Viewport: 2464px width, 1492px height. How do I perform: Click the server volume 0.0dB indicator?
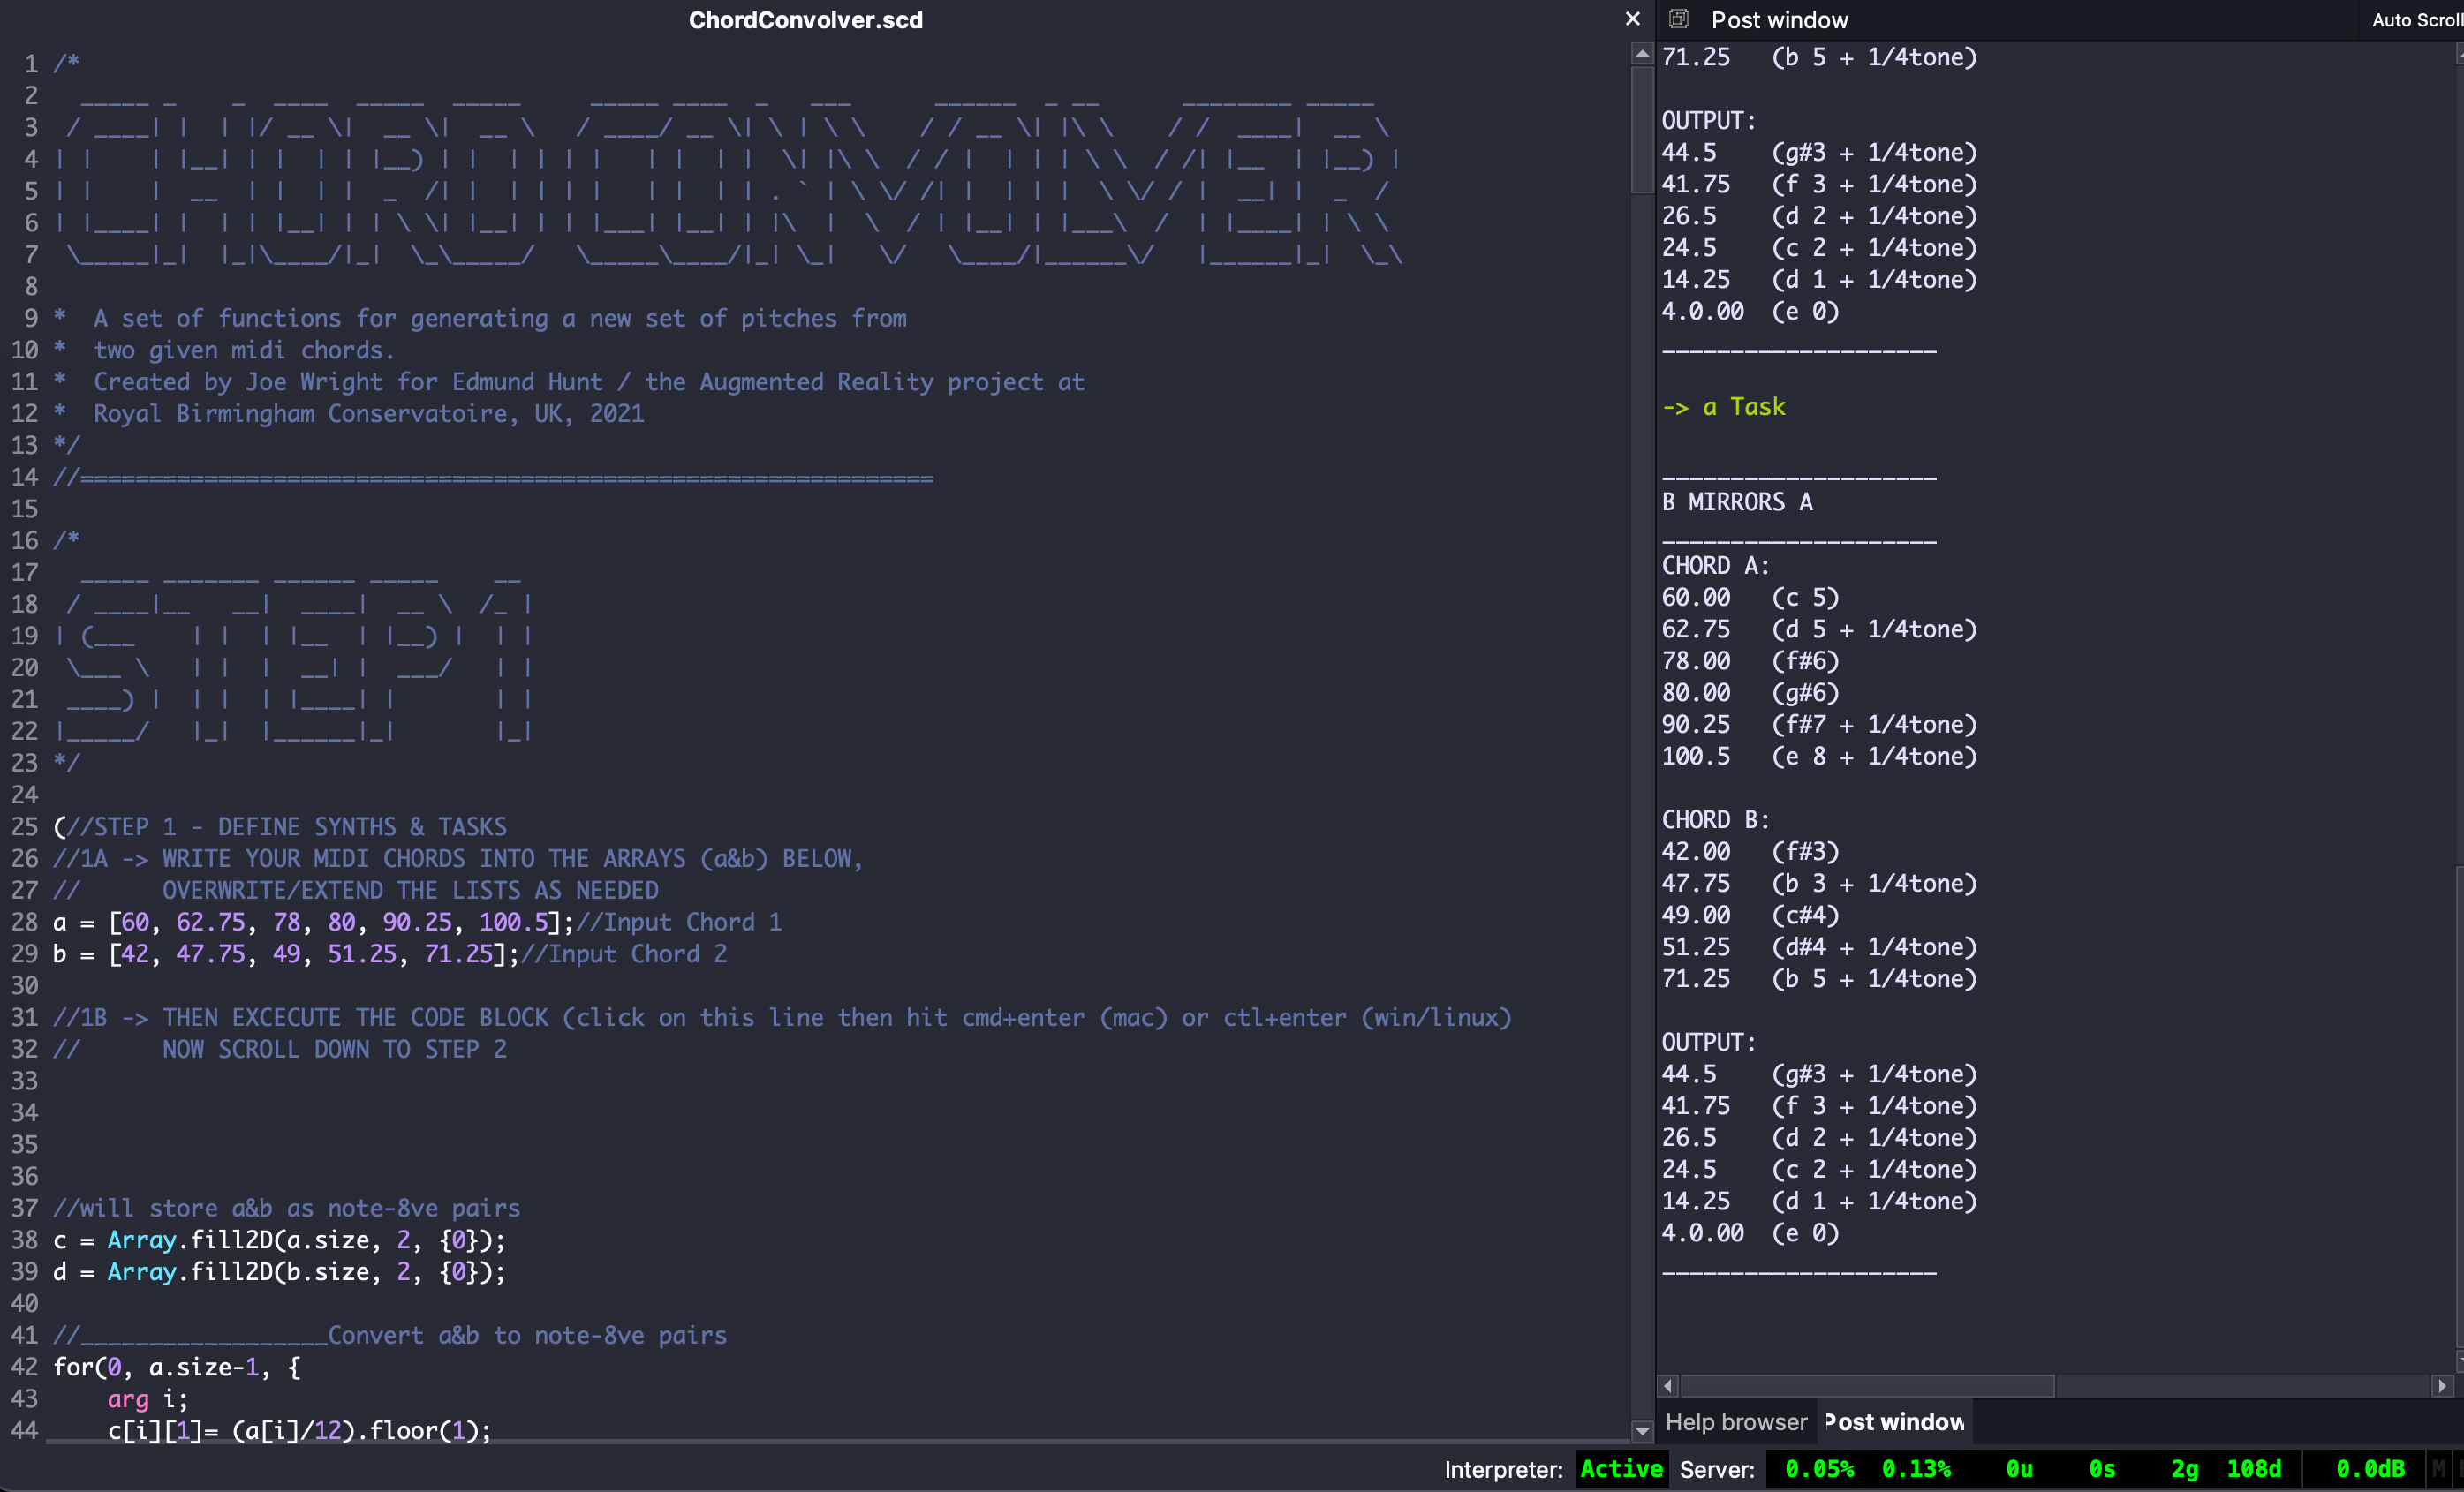(2369, 1468)
